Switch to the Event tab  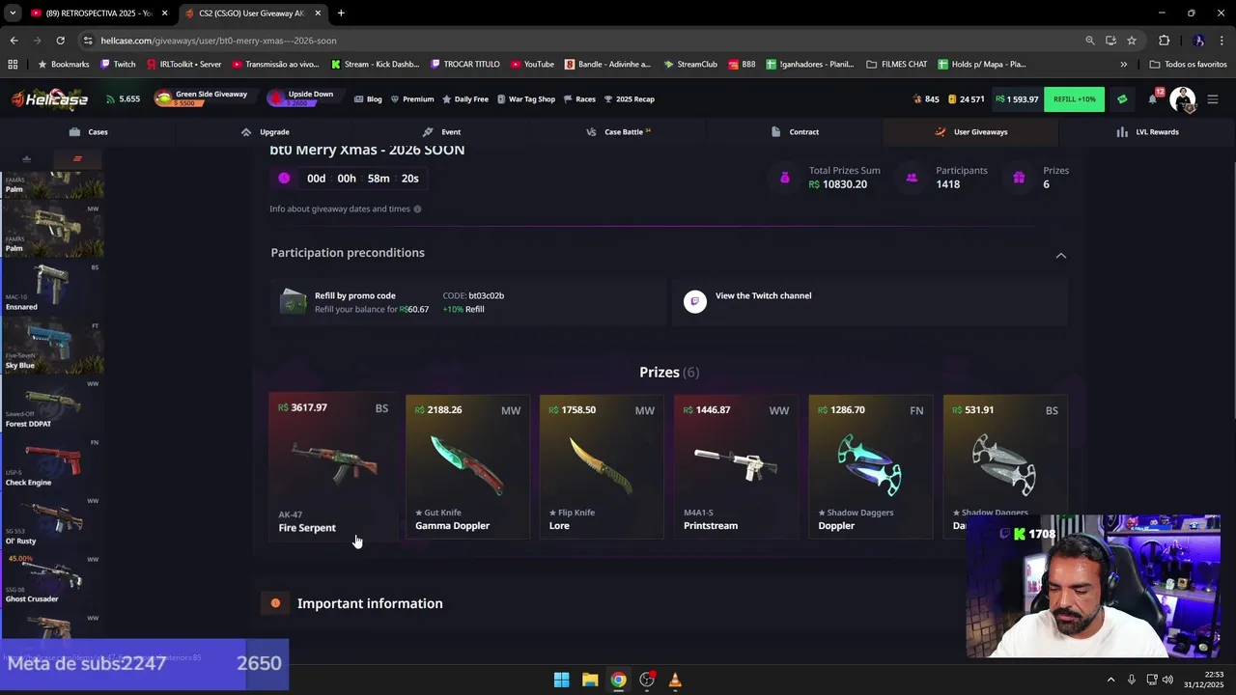coord(441,132)
